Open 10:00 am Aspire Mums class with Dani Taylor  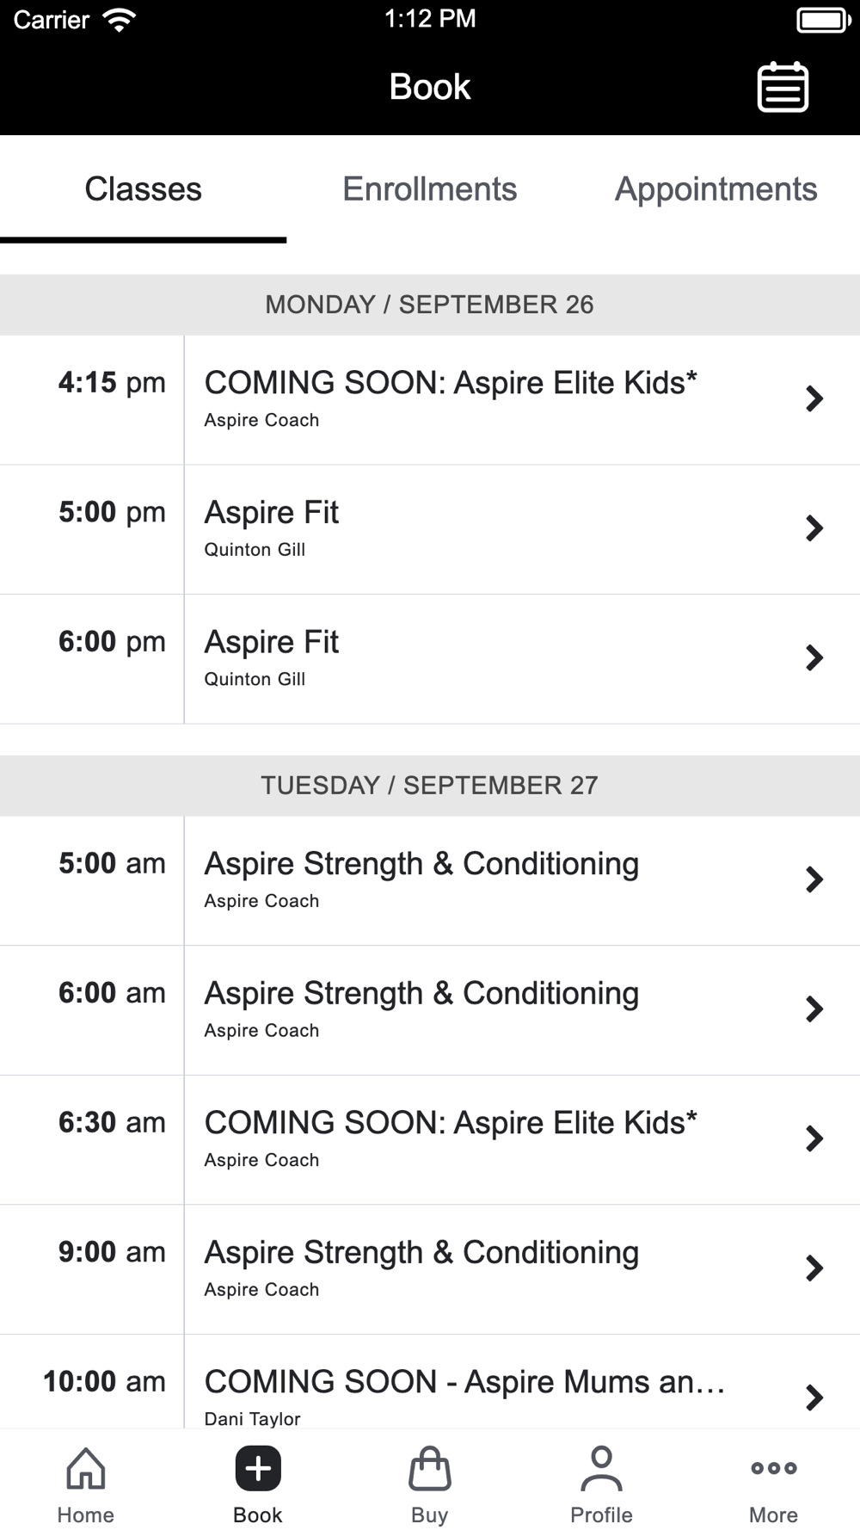(x=430, y=1382)
